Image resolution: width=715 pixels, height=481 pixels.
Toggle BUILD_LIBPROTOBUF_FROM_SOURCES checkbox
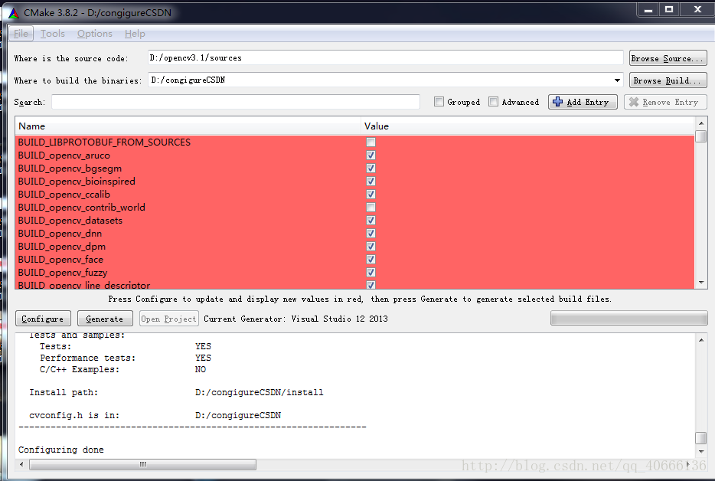[371, 142]
